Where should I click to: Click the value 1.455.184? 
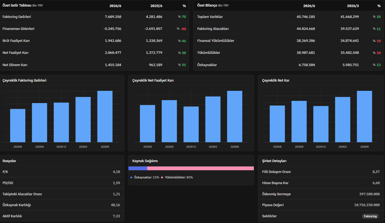point(113,65)
